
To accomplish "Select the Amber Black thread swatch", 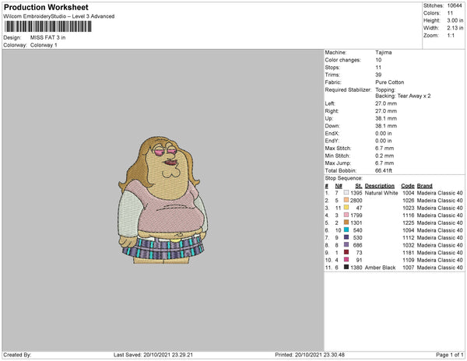I will coord(347,267).
